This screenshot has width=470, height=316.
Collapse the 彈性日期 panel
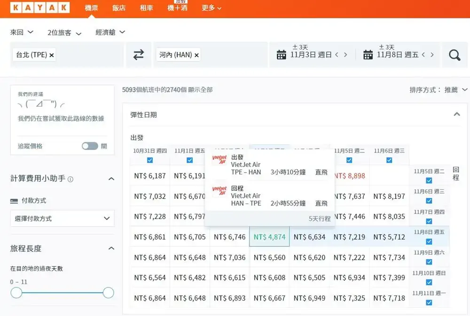tap(457, 114)
